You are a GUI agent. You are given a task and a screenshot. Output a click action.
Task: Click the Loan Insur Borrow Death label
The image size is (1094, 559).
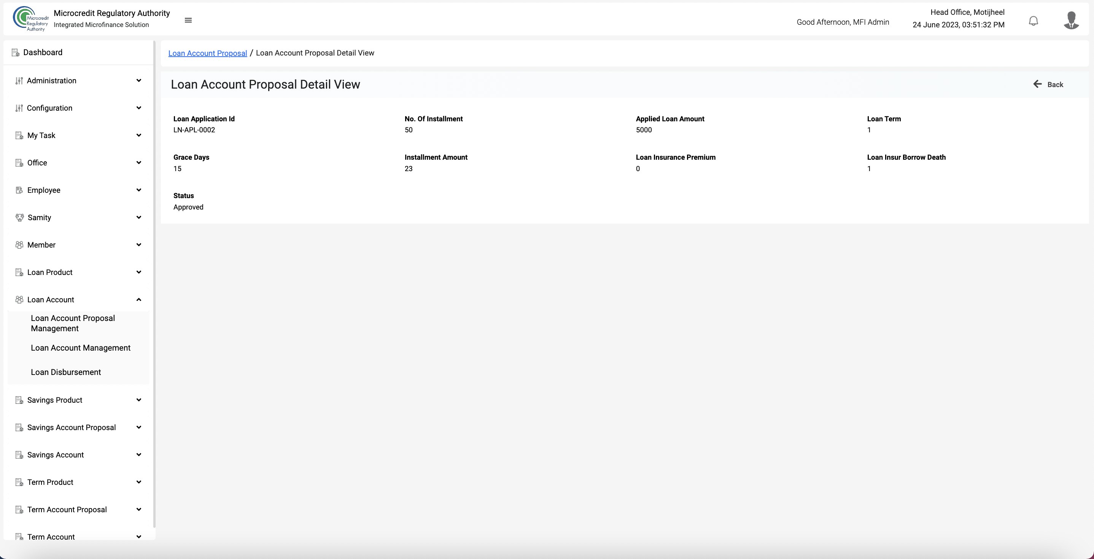click(906, 157)
